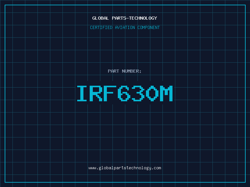This screenshot has height=187, width=250.
Task: Click the word GLOBAL in the heading
Action: [101, 18]
